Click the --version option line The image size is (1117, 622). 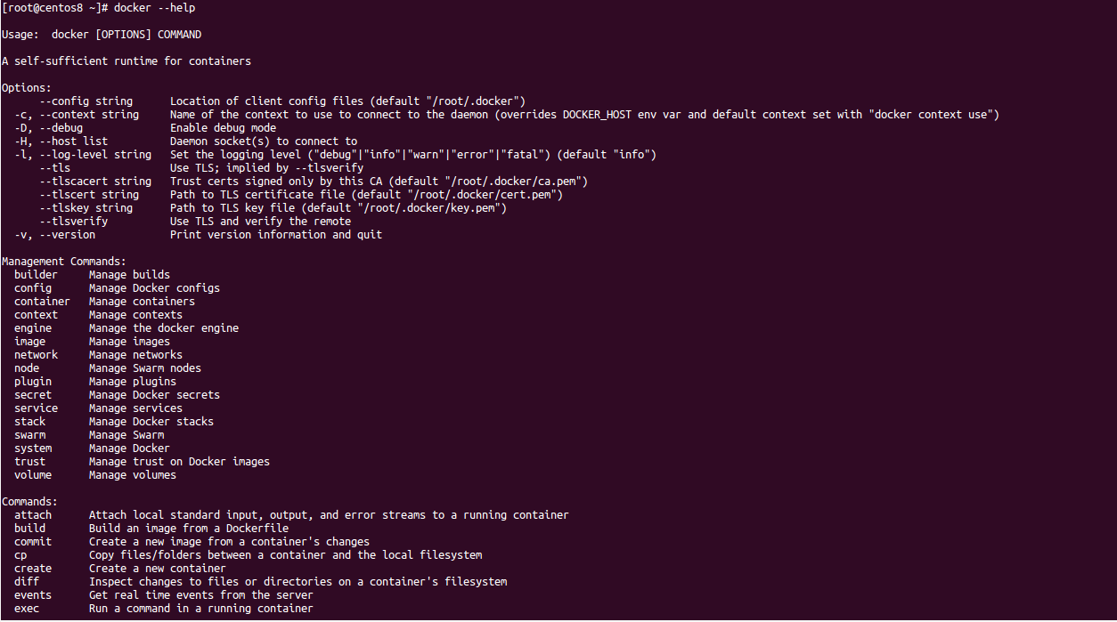[199, 235]
